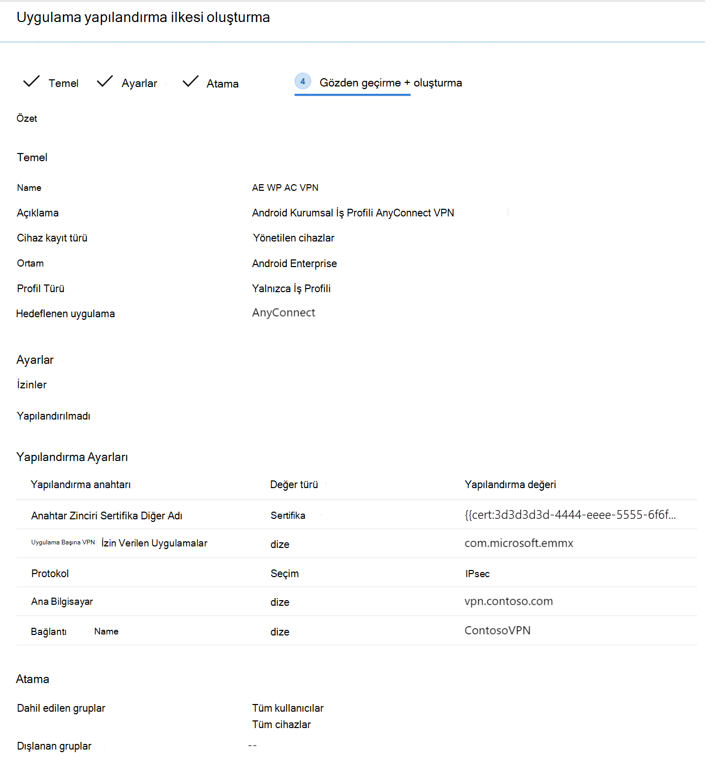Click the Tüm kullanıcılar included group
719x769 pixels.
click(287, 708)
